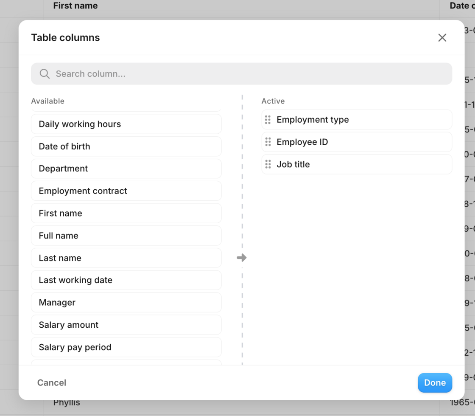Viewport: 475px width, 416px height.
Task: Choose Department from available columns
Action: (x=126, y=169)
